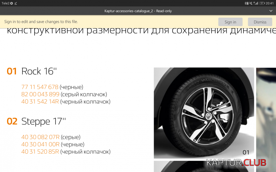Tap the Steppe 17" heading

(44, 121)
